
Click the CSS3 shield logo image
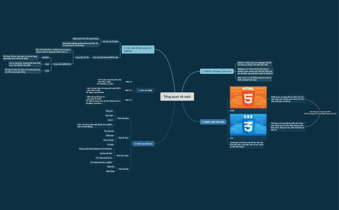(248, 127)
